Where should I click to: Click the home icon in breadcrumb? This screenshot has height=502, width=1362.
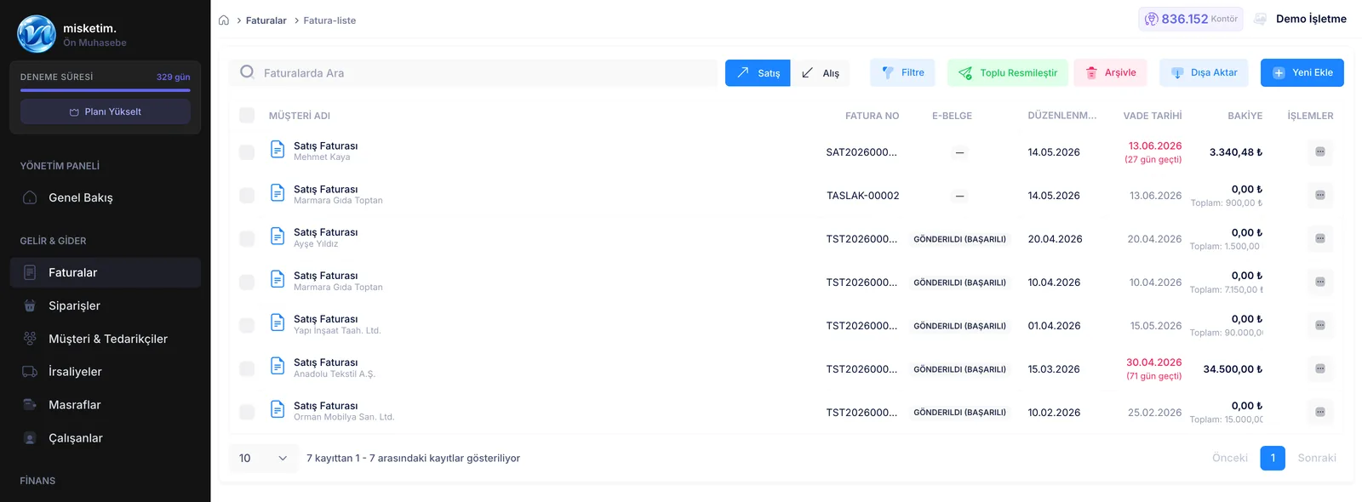224,20
